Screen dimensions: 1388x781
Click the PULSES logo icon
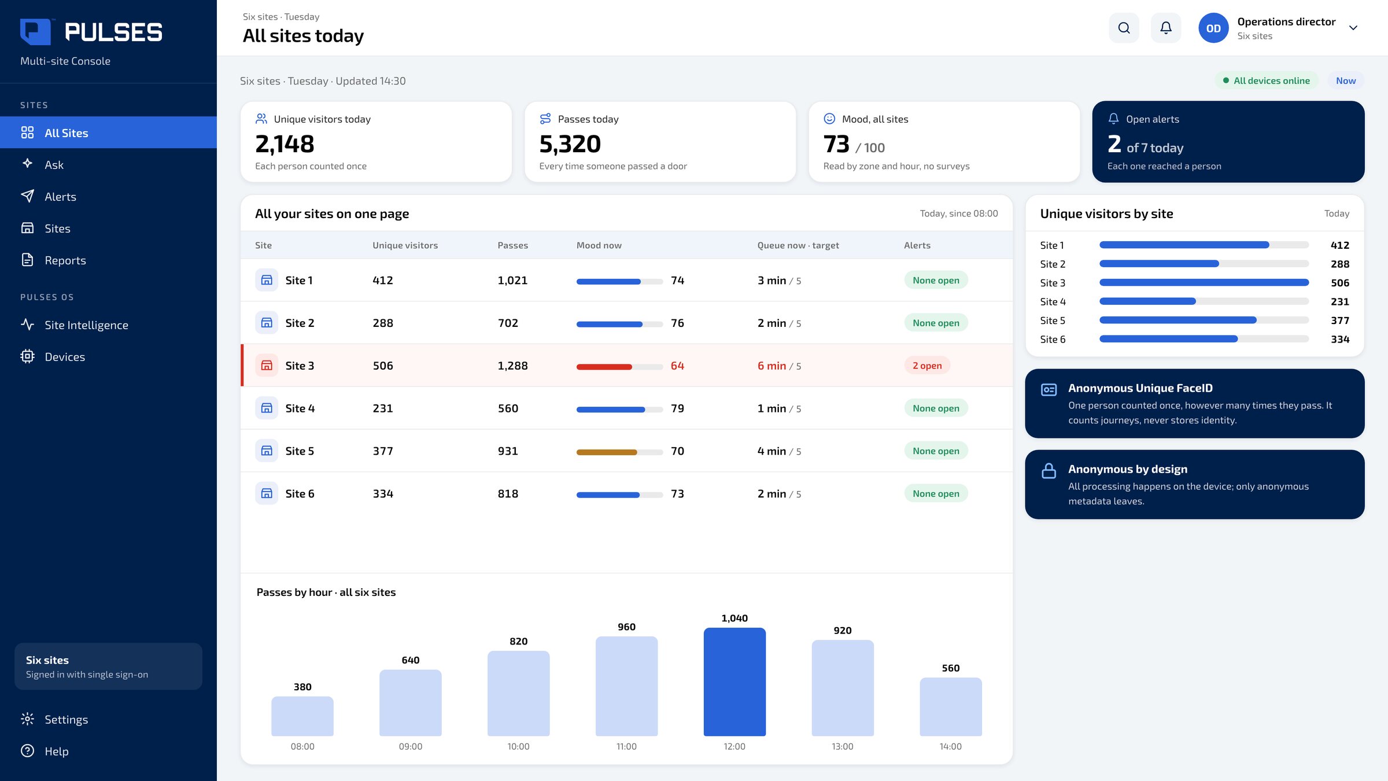[x=36, y=32]
